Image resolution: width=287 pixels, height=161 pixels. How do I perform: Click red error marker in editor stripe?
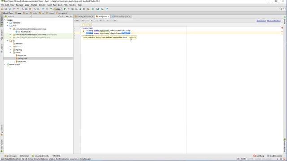click(282, 28)
